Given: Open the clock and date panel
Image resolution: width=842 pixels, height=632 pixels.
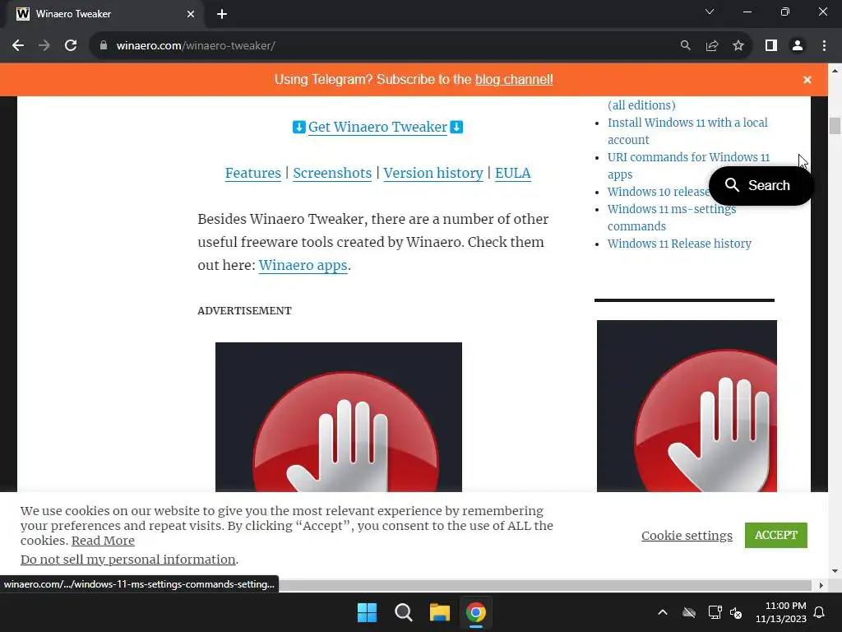Looking at the screenshot, I should 781,612.
